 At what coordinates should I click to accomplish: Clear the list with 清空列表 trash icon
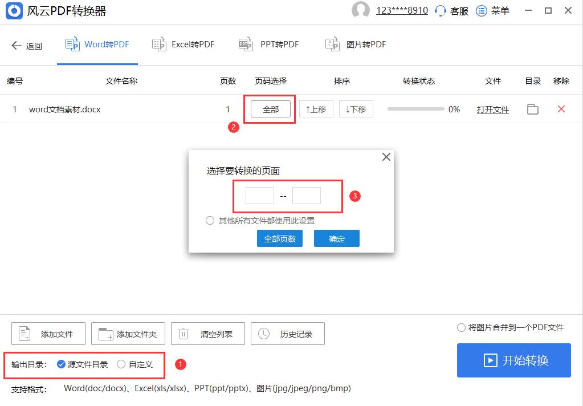(207, 334)
